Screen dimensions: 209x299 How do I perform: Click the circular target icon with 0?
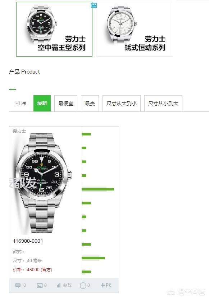[x=83, y=285]
